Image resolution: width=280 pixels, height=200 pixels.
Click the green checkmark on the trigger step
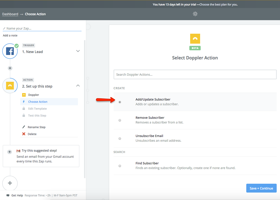pos(17,46)
